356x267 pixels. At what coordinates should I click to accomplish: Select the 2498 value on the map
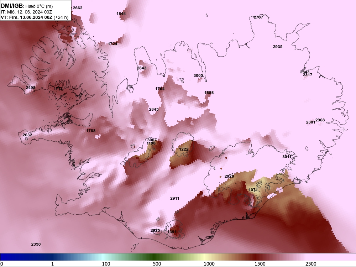coord(31,88)
